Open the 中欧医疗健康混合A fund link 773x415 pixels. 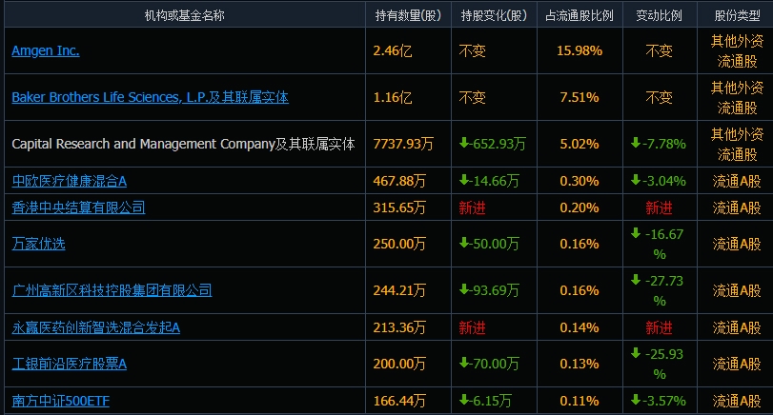pyautogui.click(x=69, y=181)
